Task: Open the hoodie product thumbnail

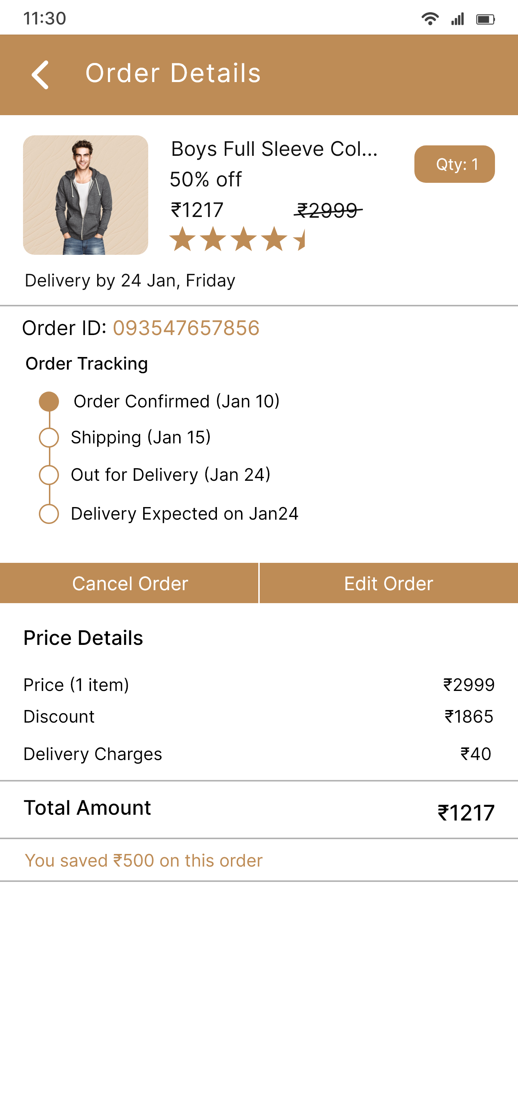Action: tap(85, 195)
